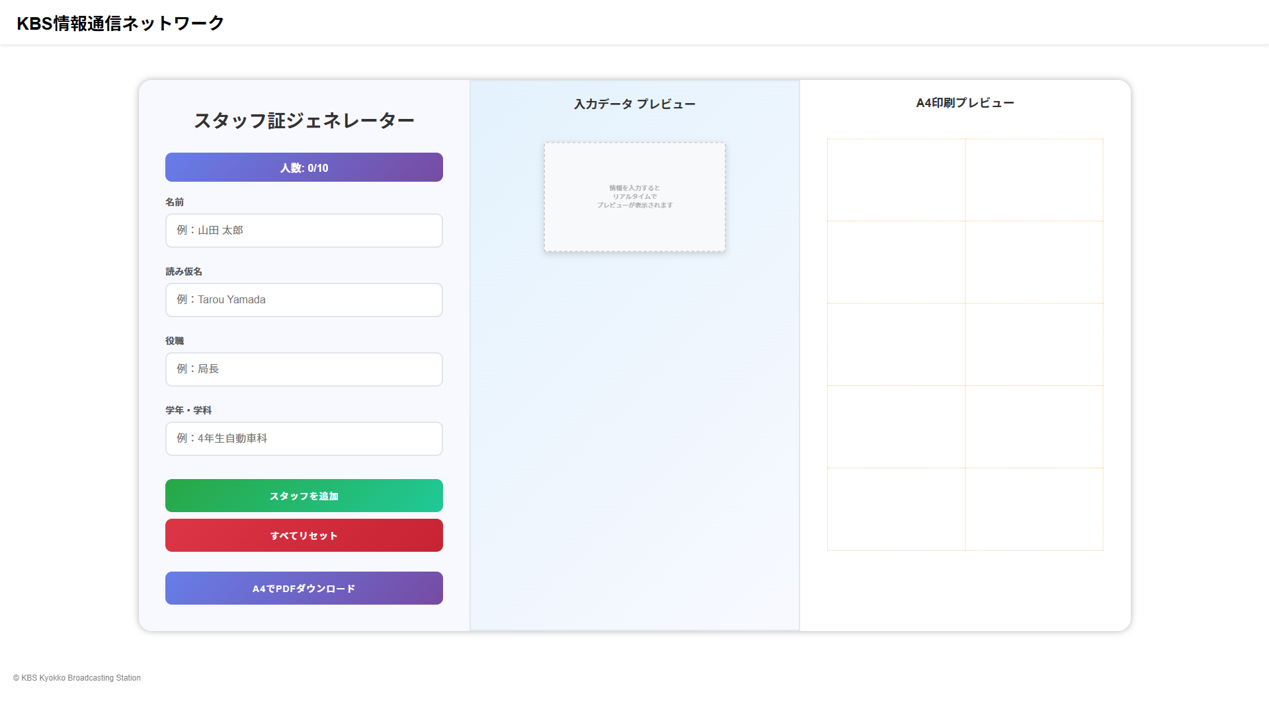Click the 名前 name input field
Viewport: 1269px width, 713px height.
[x=304, y=231]
